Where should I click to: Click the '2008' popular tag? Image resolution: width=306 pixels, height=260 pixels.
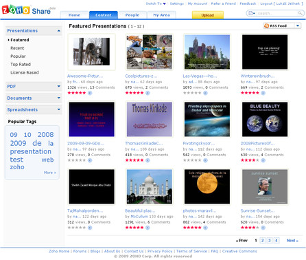(46, 135)
